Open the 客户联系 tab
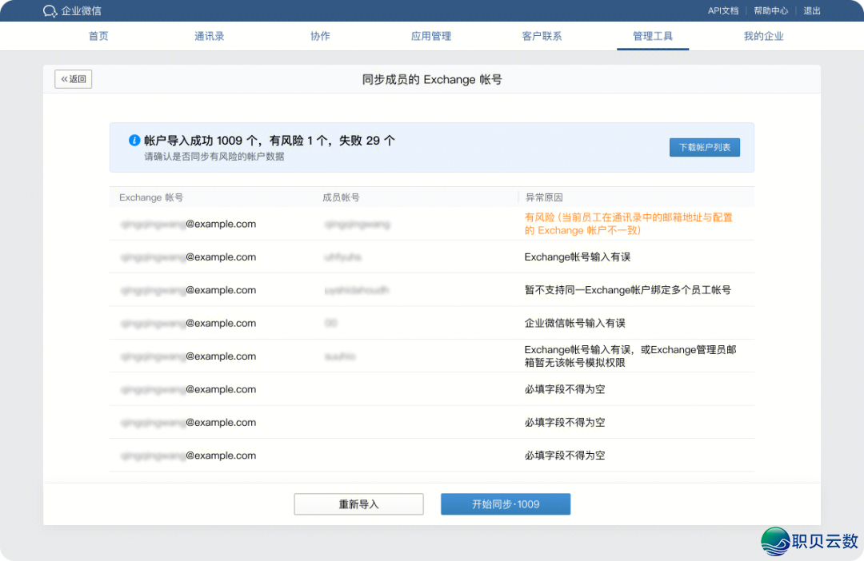 tap(542, 36)
